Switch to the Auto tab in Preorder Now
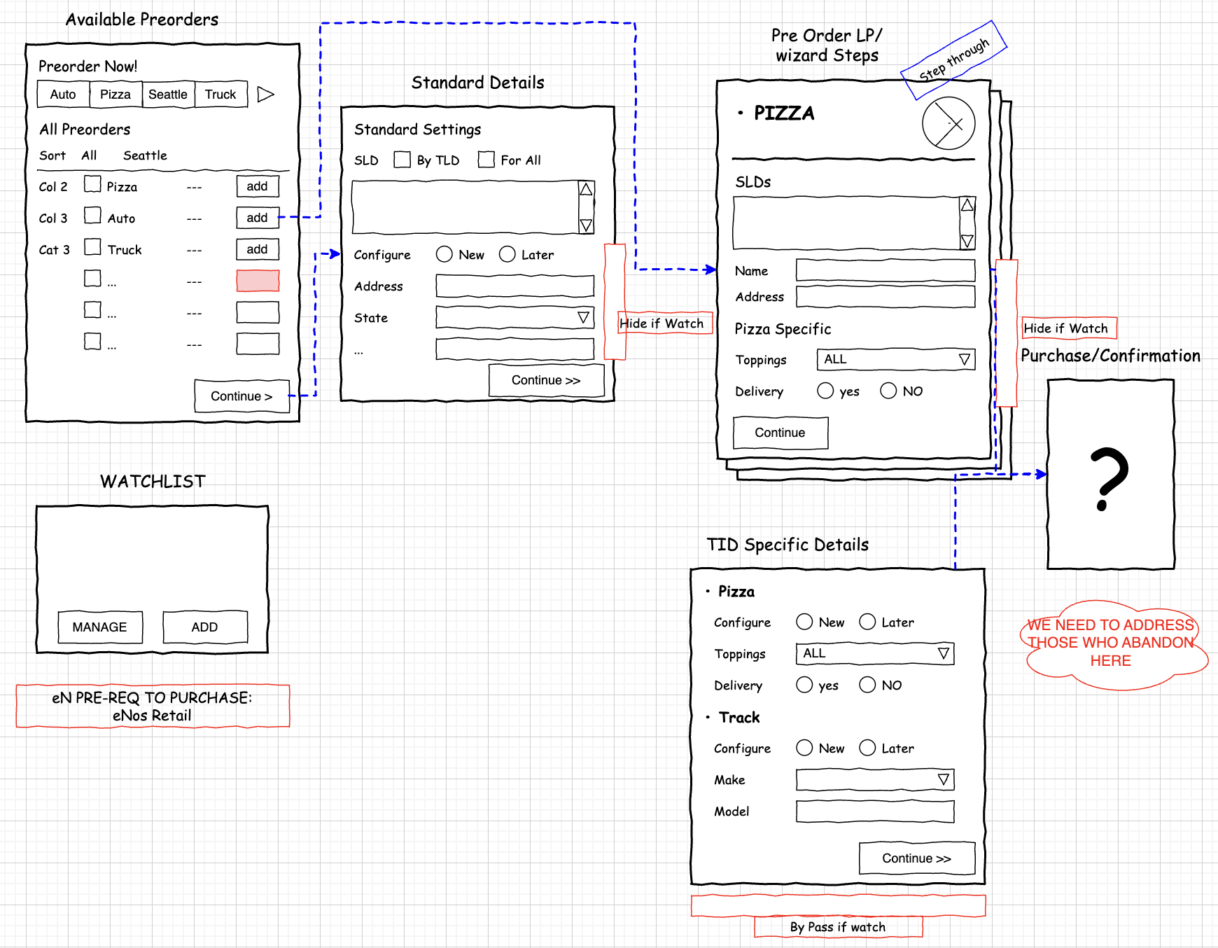Screen dimensions: 1218x948 coord(62,94)
